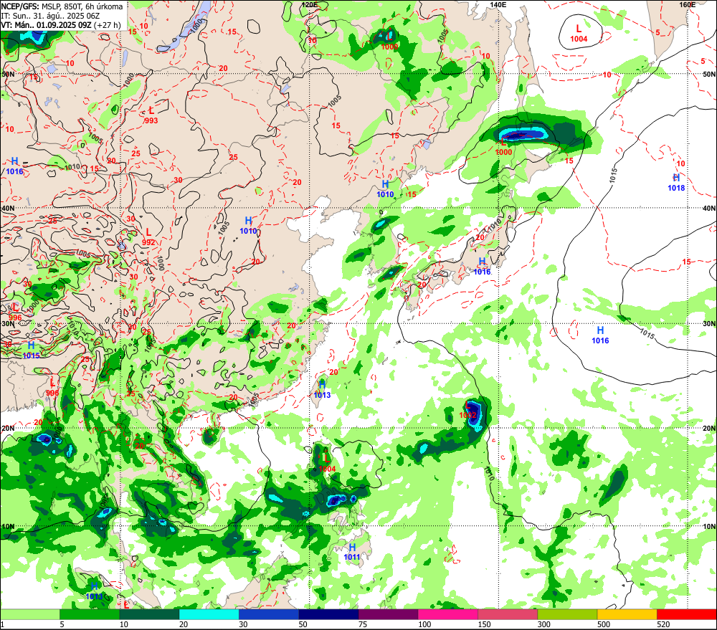Click the H 1011 high pressure label
The image size is (717, 630).
click(352, 552)
